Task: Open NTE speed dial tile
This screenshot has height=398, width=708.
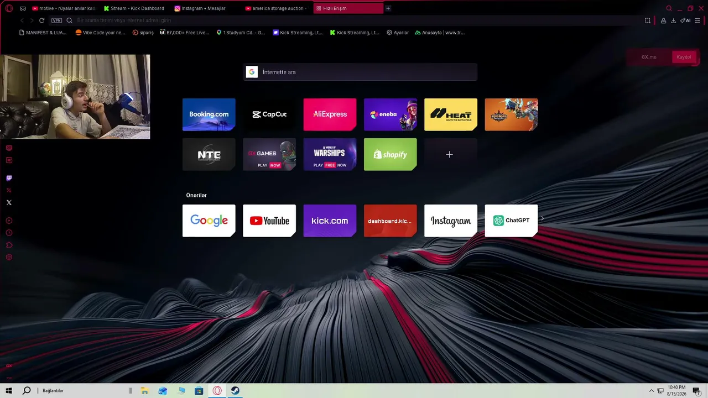Action: (x=209, y=154)
